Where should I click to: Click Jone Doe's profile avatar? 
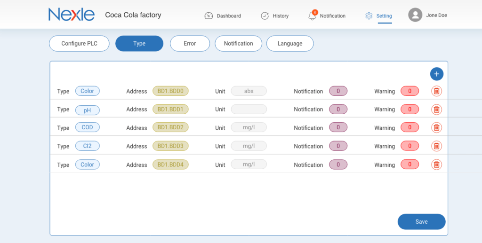pyautogui.click(x=415, y=15)
